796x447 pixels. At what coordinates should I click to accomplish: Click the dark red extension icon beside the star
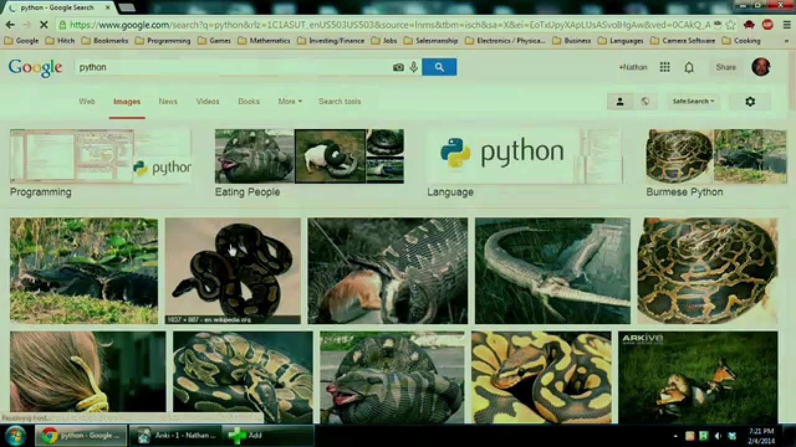pos(749,25)
